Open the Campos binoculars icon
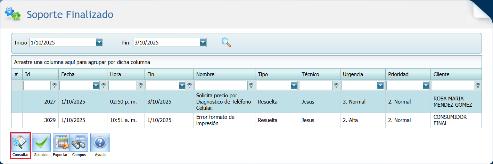Image resolution: width=493 pixels, height=164 pixels. tap(79, 142)
